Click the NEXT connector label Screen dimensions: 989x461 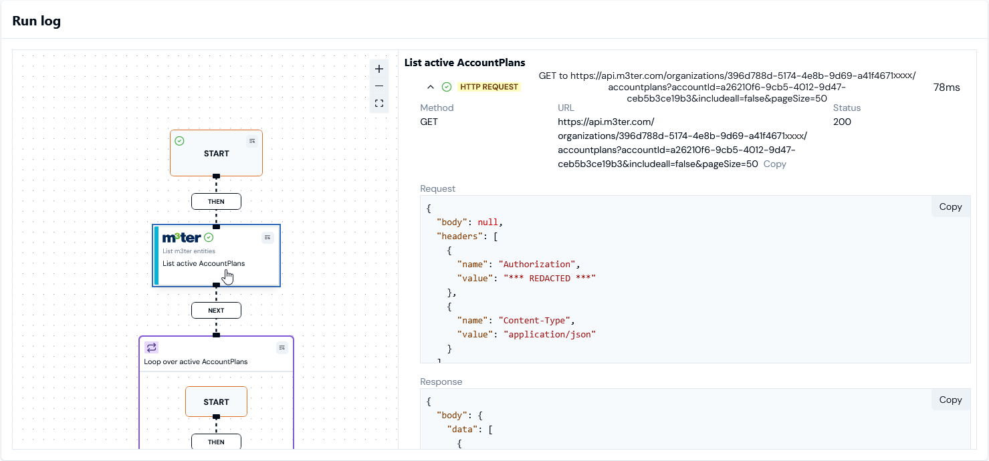(216, 310)
